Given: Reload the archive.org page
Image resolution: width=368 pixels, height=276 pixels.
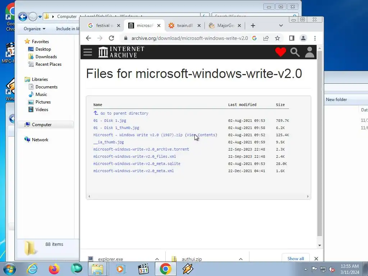Looking at the screenshot, I should coord(111,38).
